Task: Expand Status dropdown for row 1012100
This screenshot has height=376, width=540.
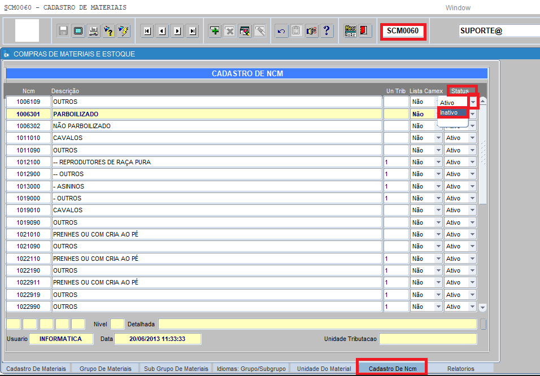Action: [472, 162]
